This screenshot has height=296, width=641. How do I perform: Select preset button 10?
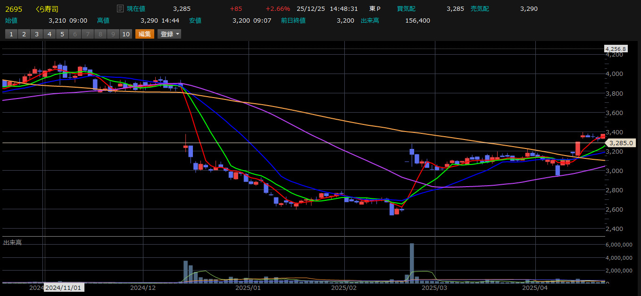(125, 34)
